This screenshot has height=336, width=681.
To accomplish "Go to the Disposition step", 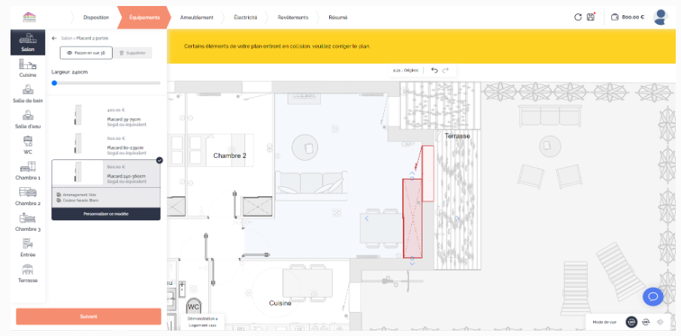I will tap(96, 17).
